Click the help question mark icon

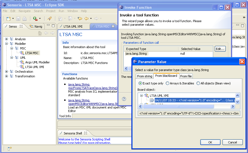[124, 99]
